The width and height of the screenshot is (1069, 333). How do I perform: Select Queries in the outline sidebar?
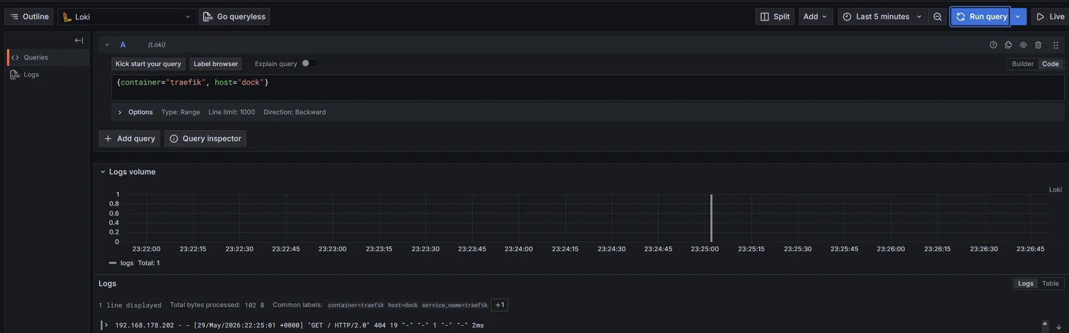point(48,57)
